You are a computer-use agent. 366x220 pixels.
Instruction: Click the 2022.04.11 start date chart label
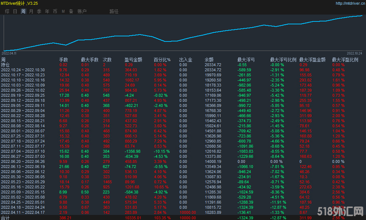[x=9, y=53]
